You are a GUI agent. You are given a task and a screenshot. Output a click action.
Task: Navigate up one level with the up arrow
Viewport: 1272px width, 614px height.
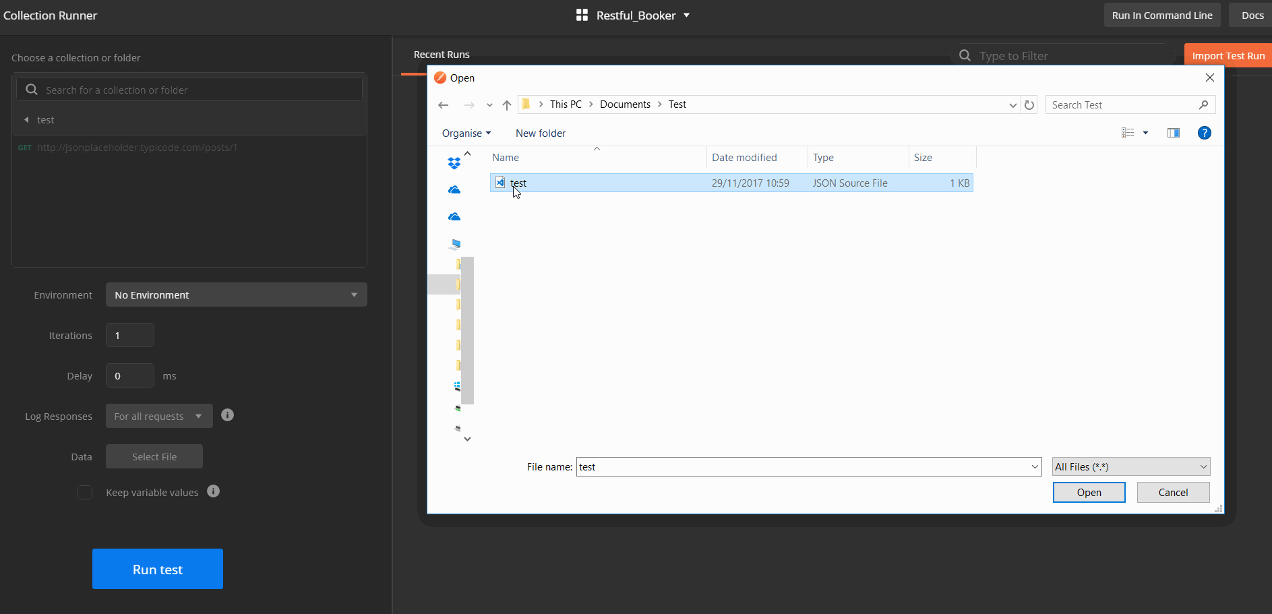507,104
